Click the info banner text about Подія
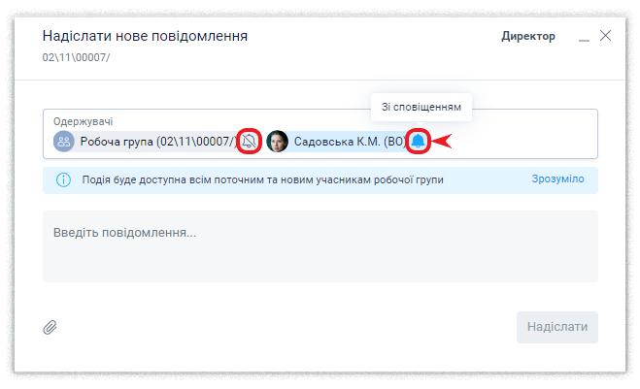Image resolution: width=640 pixels, height=389 pixels. point(262,180)
